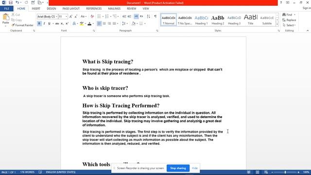Image resolution: width=311 pixels, height=175 pixels.
Task: Save the document from quick access toolbar
Action: click(11, 2)
